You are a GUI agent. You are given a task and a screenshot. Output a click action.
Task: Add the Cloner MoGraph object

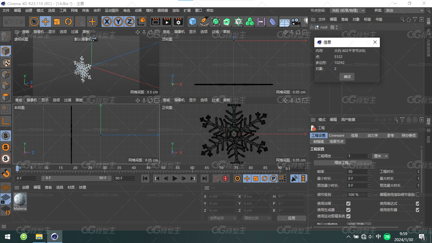250,22
